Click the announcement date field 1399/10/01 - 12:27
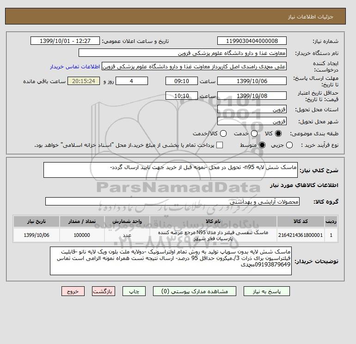The width and height of the screenshot is (356, 344). click(65, 41)
